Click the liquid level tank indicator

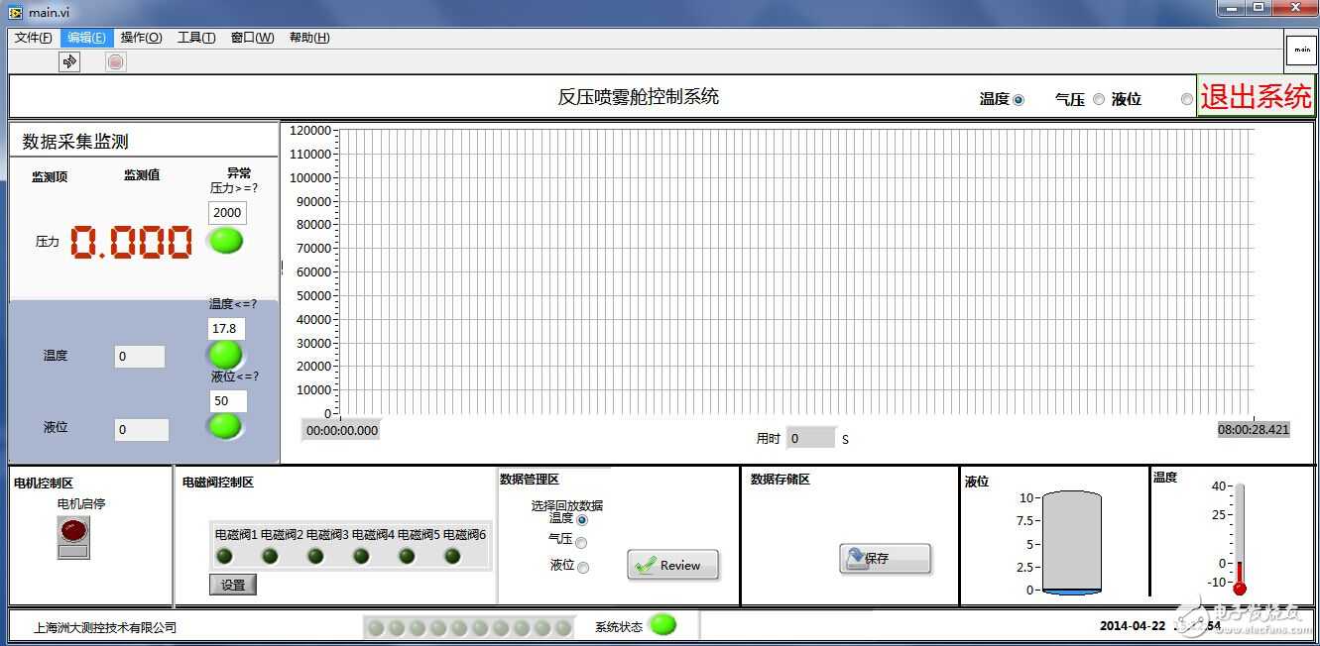tap(1071, 543)
